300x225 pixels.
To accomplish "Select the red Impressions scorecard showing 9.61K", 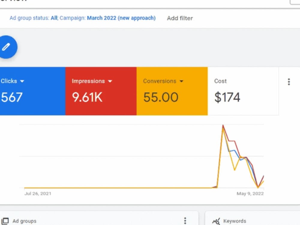I will 101,91.
